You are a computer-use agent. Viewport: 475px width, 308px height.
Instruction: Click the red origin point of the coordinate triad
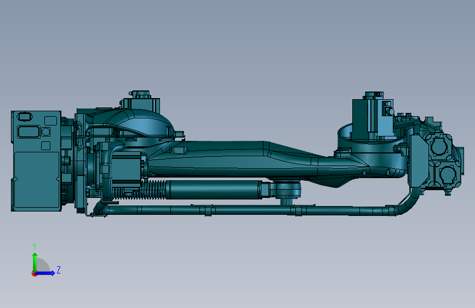(x=34, y=273)
